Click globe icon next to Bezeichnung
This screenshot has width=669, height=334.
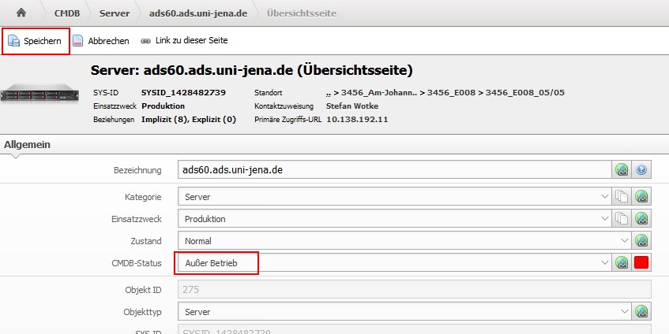pyautogui.click(x=622, y=170)
